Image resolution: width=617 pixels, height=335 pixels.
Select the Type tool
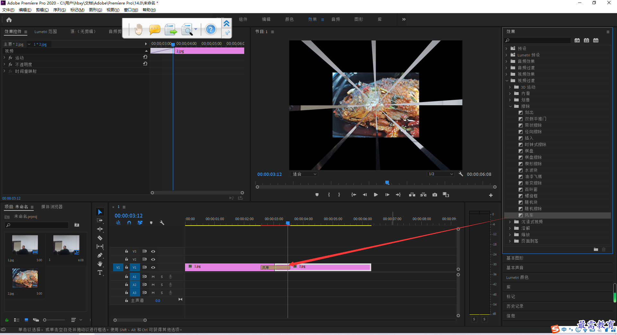tap(100, 273)
